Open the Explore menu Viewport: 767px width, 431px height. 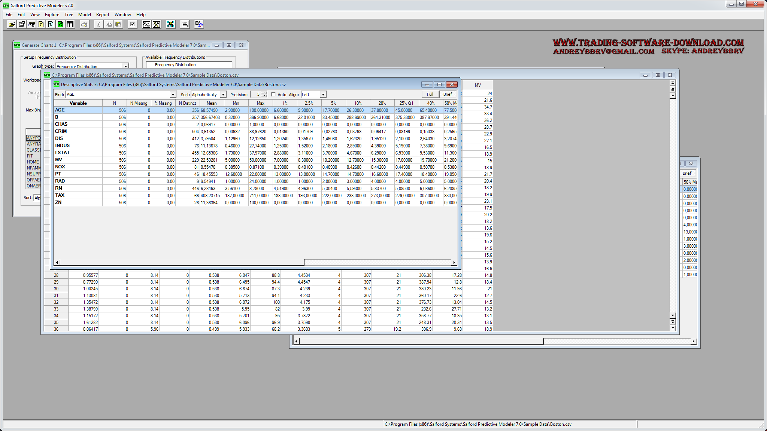[52, 15]
